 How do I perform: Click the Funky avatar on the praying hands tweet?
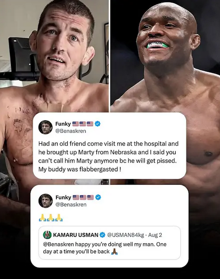click(x=46, y=201)
